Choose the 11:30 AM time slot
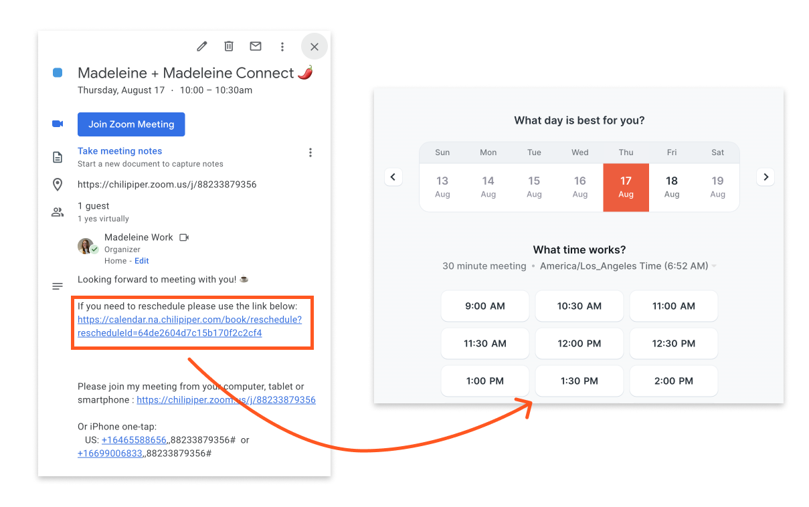This screenshot has width=809, height=507. [x=485, y=344]
